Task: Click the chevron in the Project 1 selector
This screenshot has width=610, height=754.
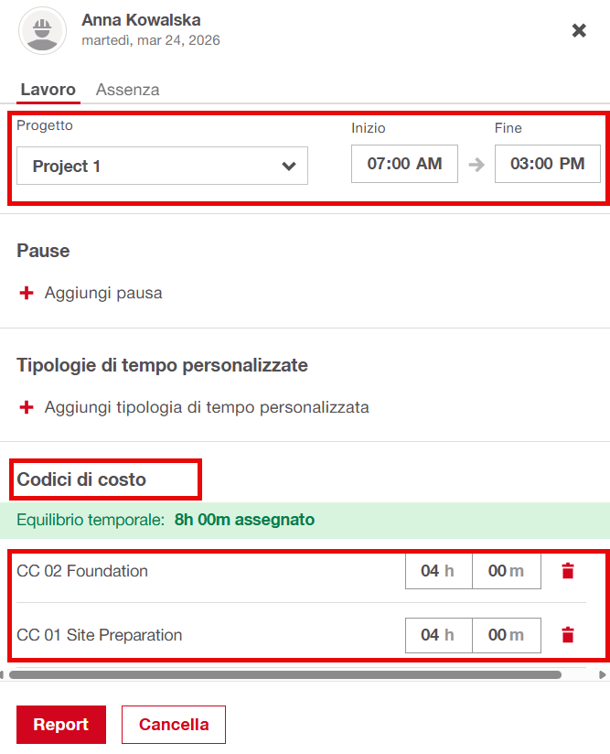Action: pos(289,166)
